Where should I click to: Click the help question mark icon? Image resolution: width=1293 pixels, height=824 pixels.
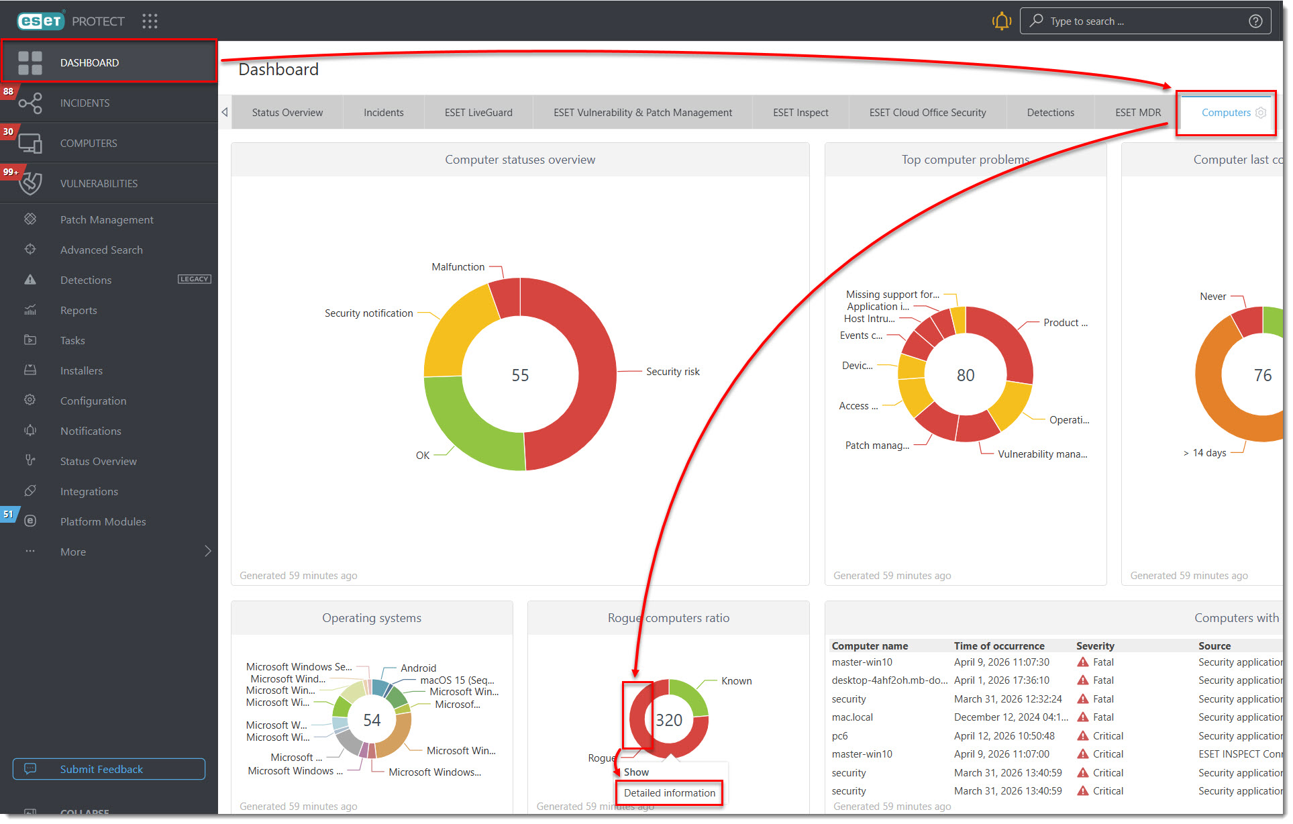point(1255,21)
